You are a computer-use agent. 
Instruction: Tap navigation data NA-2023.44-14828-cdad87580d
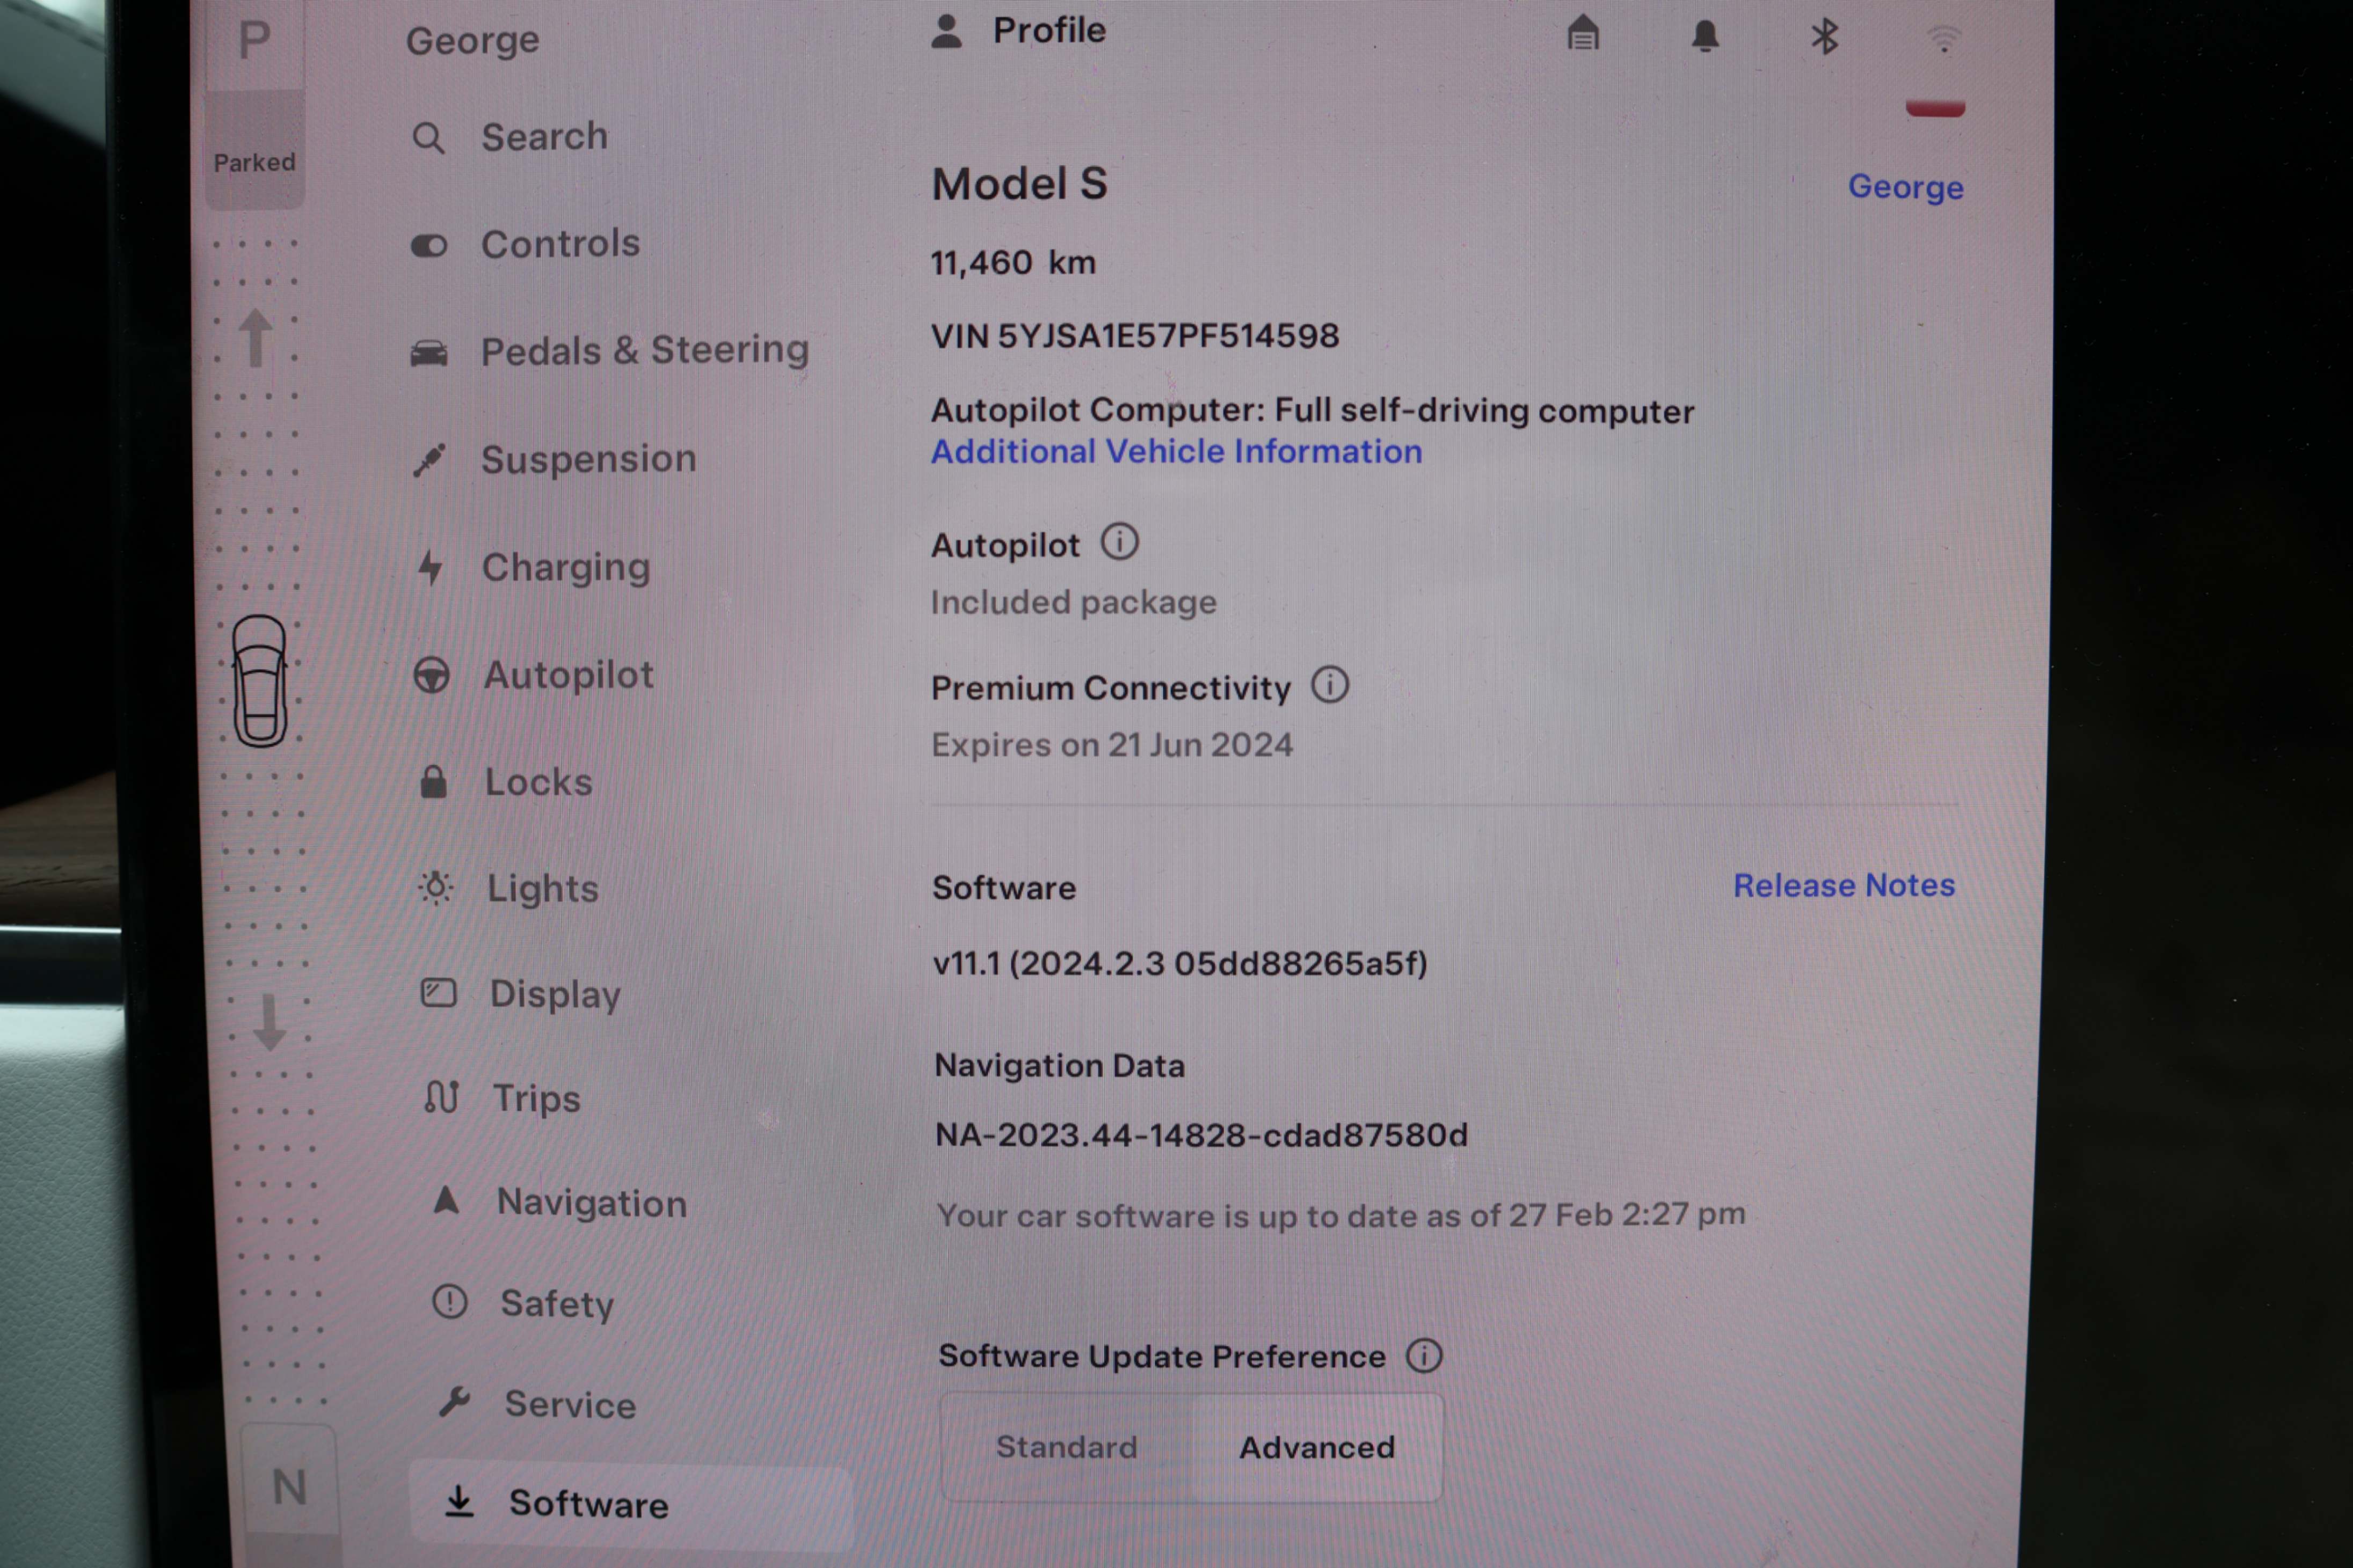pos(1201,1135)
